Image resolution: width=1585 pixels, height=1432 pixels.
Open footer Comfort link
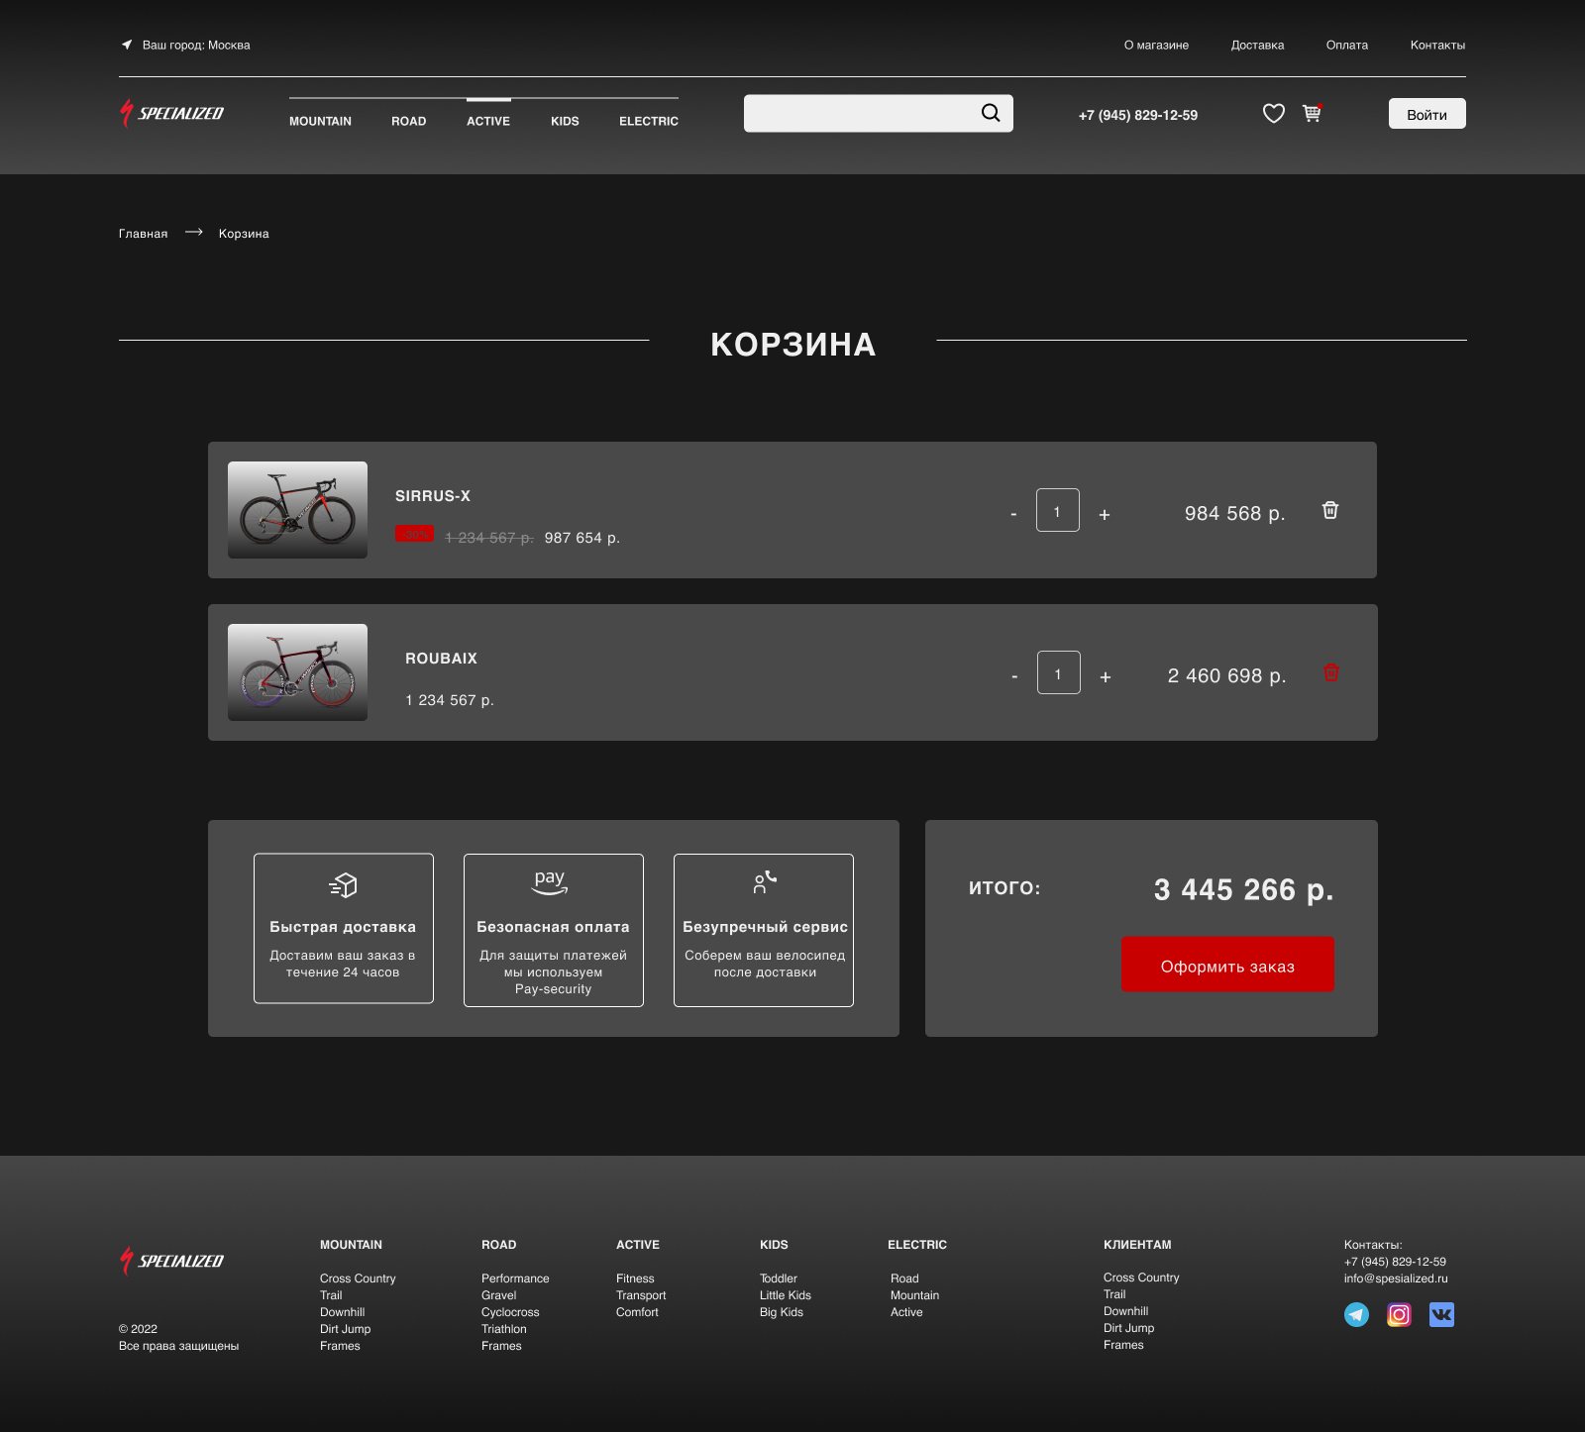click(x=637, y=1312)
